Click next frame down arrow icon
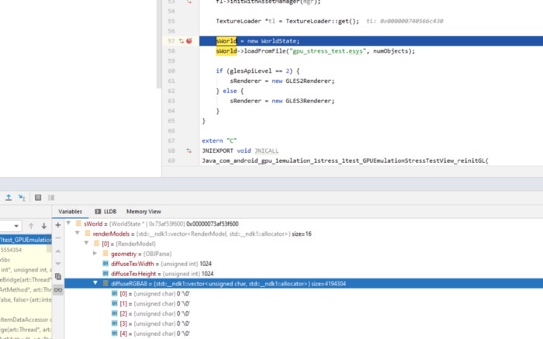The height and width of the screenshot is (339, 543). point(43,226)
